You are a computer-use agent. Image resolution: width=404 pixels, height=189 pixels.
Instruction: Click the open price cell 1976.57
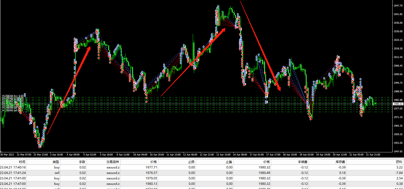coord(152,173)
